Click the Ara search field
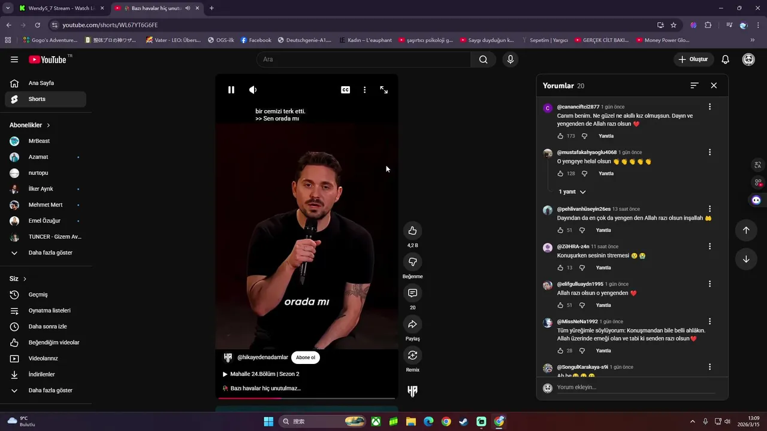Screen dimensions: 767x431 [x=364, y=59]
